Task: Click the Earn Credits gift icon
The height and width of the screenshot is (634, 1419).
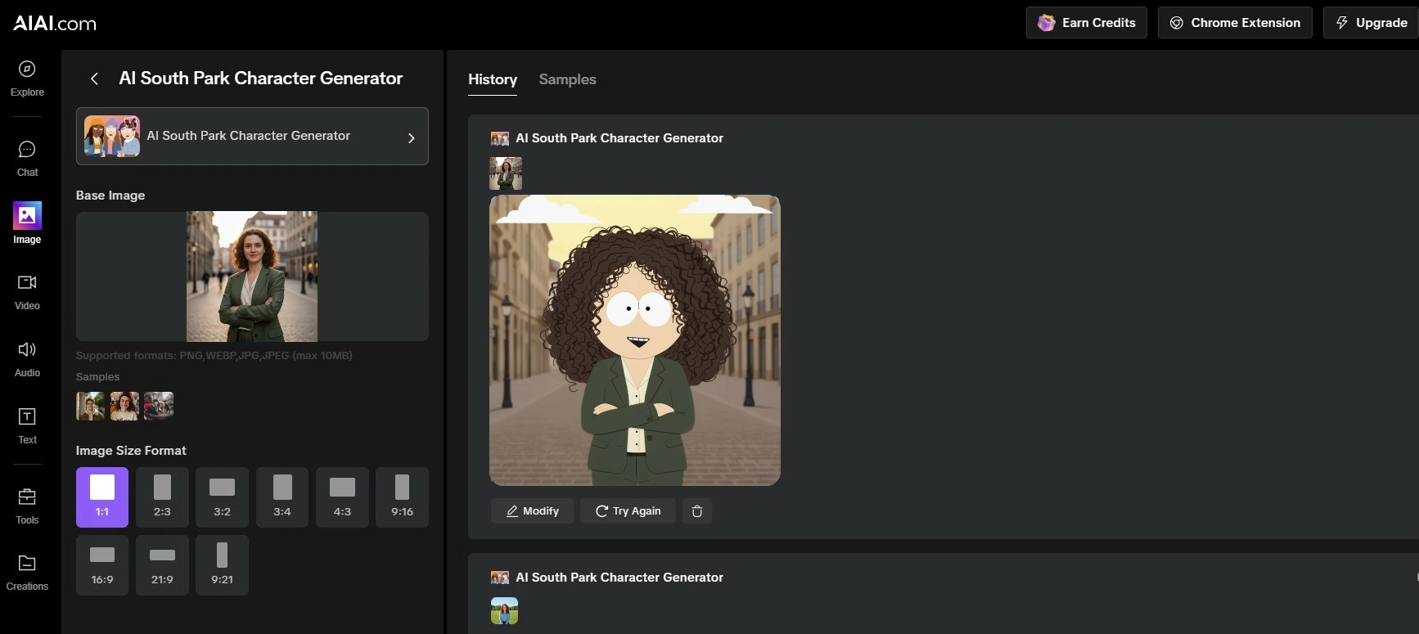Action: click(x=1046, y=23)
